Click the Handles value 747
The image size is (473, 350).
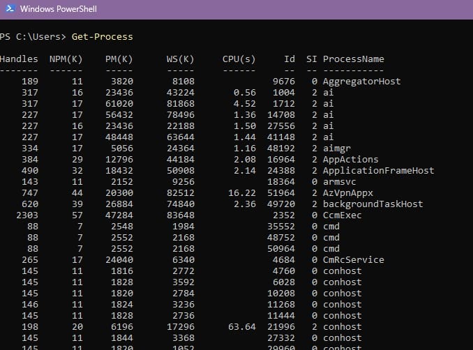point(30,193)
